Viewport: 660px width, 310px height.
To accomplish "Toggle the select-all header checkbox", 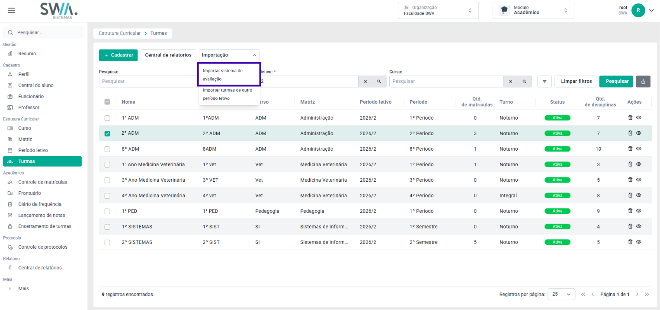I will (107, 102).
